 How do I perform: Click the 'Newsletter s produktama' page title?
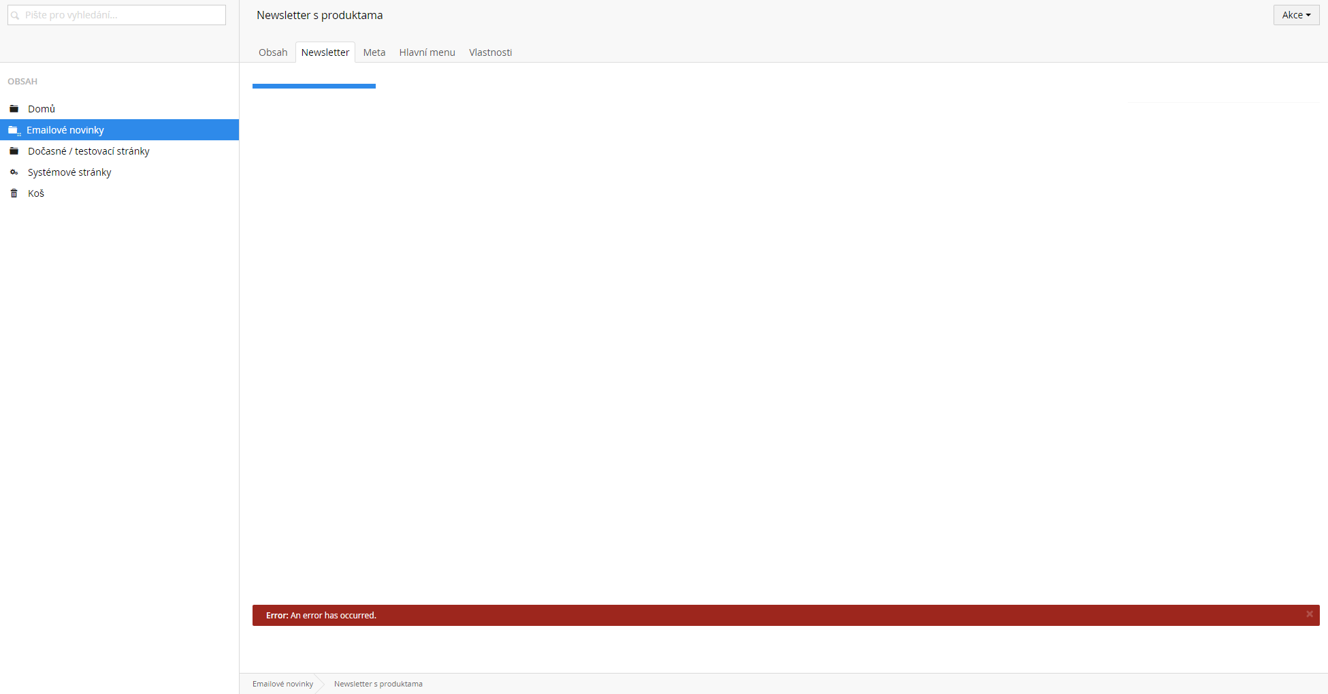pyautogui.click(x=320, y=15)
